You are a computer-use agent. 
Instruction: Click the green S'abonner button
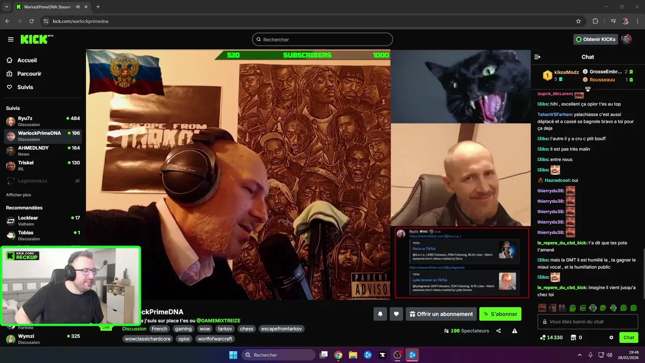(x=500, y=314)
